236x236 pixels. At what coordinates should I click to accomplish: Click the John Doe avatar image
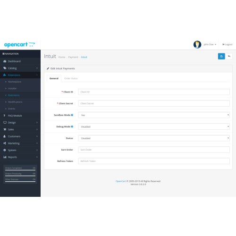point(197,44)
